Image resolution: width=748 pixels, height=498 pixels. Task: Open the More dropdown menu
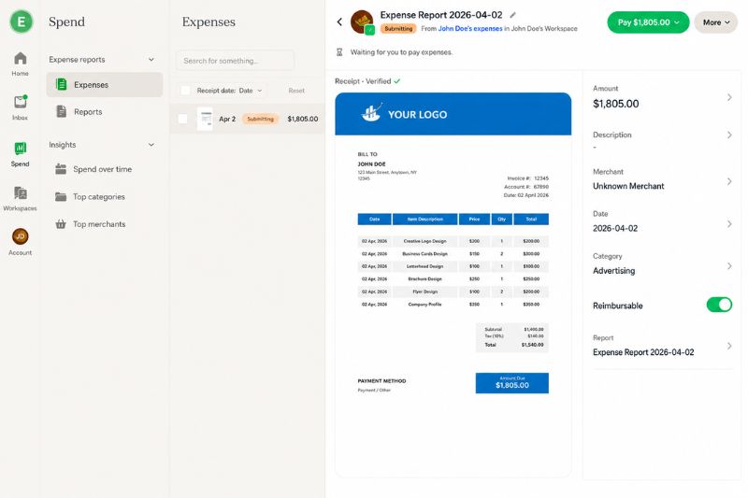(x=715, y=22)
